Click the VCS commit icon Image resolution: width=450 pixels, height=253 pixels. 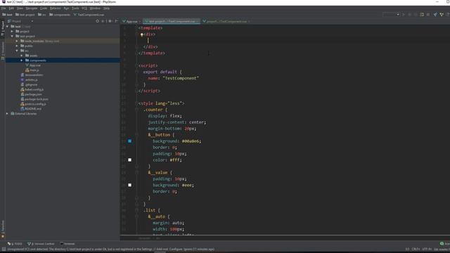tap(442, 15)
